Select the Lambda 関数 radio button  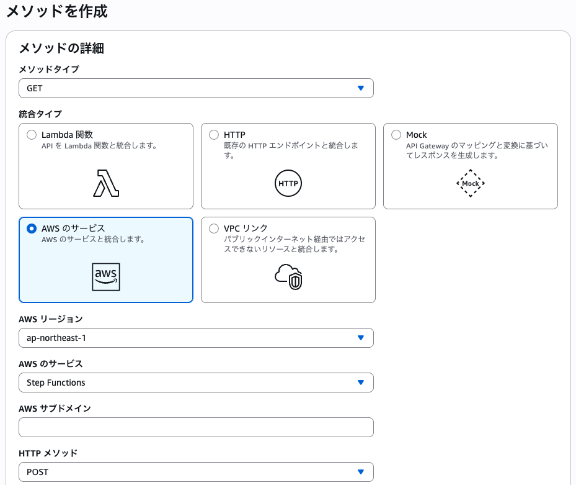tap(32, 135)
